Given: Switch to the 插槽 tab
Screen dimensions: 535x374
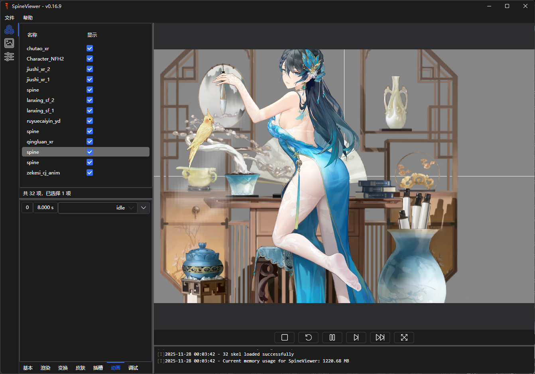Looking at the screenshot, I should tap(98, 368).
